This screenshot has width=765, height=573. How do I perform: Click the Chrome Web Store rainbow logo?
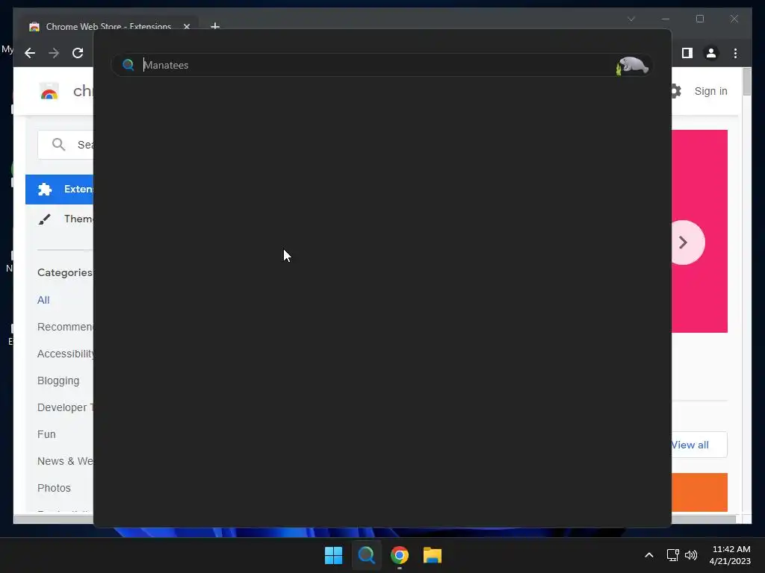click(x=49, y=91)
